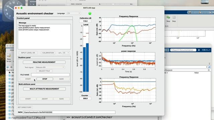Open the Test signal dropdown
Image resolution: width=214 pixels, height=120 pixels.
[50, 67]
